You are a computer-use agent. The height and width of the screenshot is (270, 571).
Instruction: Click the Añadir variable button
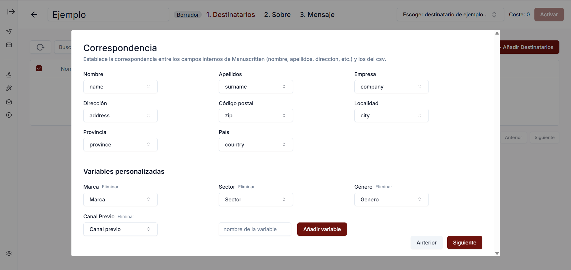(322, 229)
